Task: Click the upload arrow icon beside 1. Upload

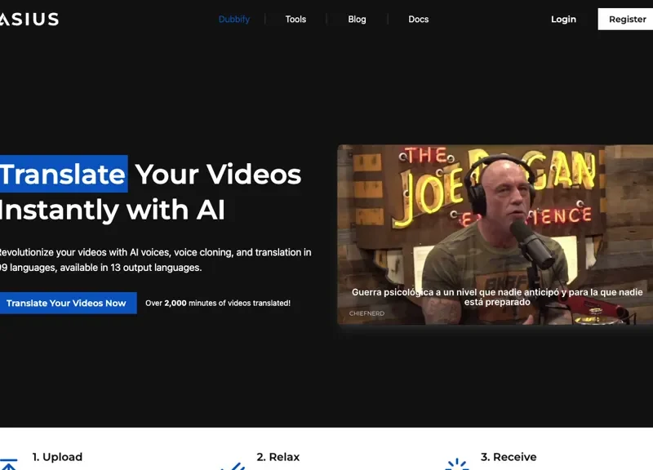Action: pos(8,464)
